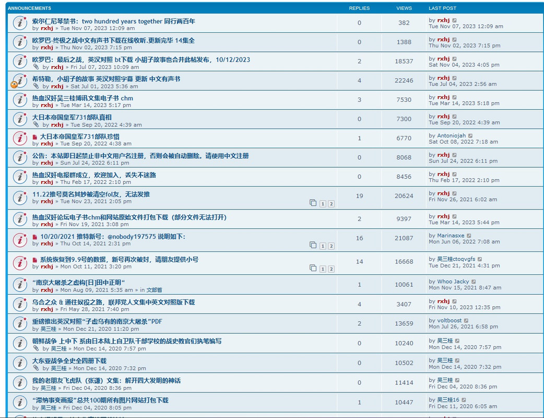Click red unread announcement icon of '731部队珍惜' row
This screenshot has height=418, width=544.
(20, 138)
